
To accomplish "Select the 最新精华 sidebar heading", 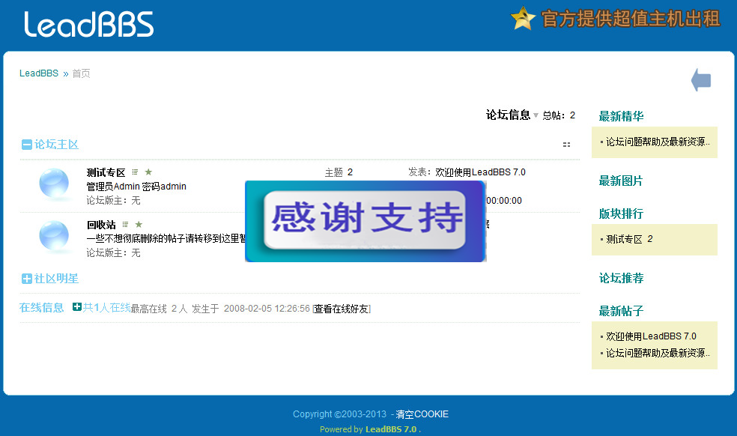I will [x=621, y=116].
